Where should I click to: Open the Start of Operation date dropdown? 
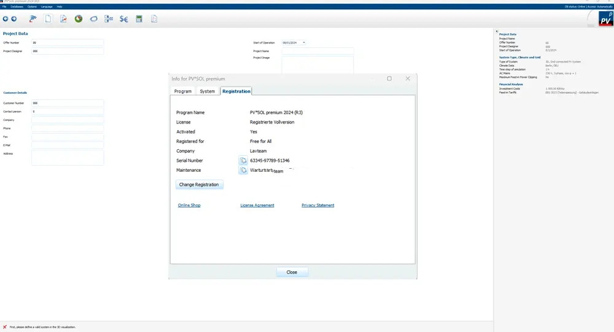(304, 43)
